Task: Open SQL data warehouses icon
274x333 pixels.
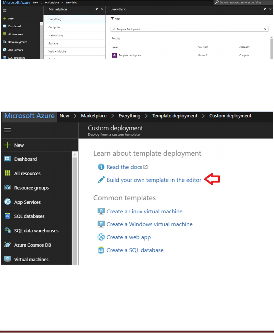Action: 7,230
